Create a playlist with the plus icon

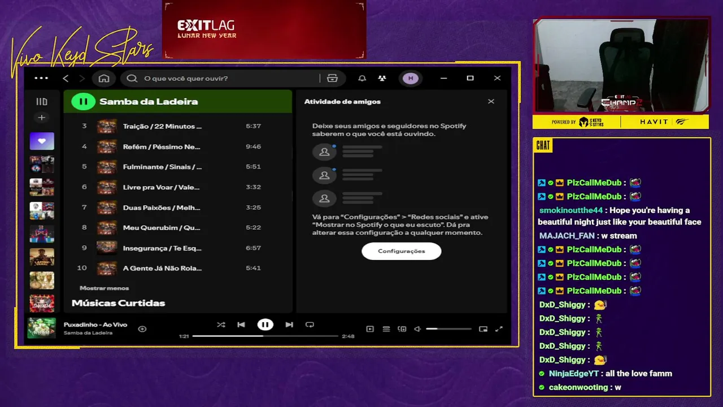click(41, 118)
